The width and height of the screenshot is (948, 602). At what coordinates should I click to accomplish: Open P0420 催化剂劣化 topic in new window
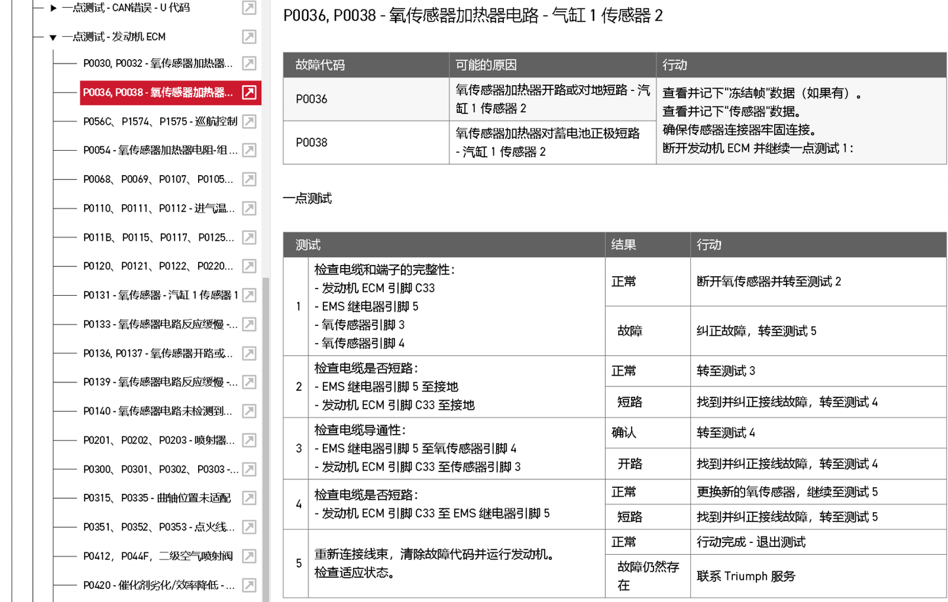pos(248,585)
